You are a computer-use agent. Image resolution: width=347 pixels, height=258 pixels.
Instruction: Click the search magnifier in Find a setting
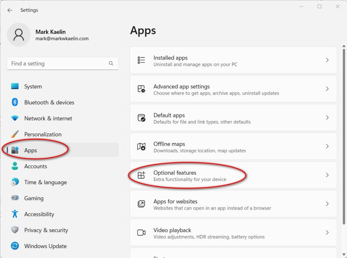pos(111,63)
